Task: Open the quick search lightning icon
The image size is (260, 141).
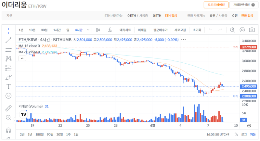Action: 232,30
